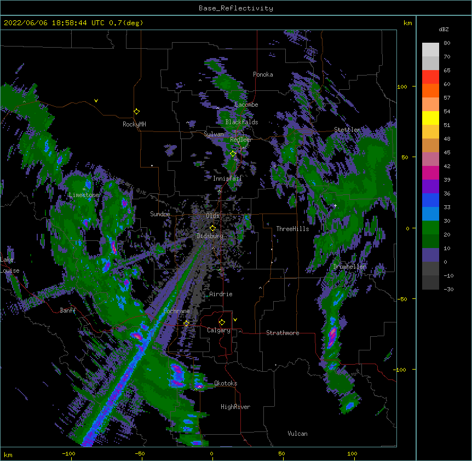The height and width of the screenshot is (461, 472).
Task: Click the yellow diamond marker above Calgary
Action: click(222, 322)
